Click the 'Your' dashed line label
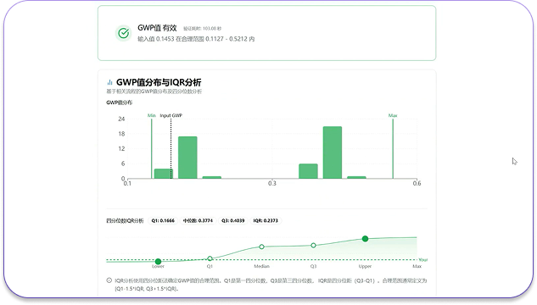The height and width of the screenshot is (305, 537). tap(423, 260)
